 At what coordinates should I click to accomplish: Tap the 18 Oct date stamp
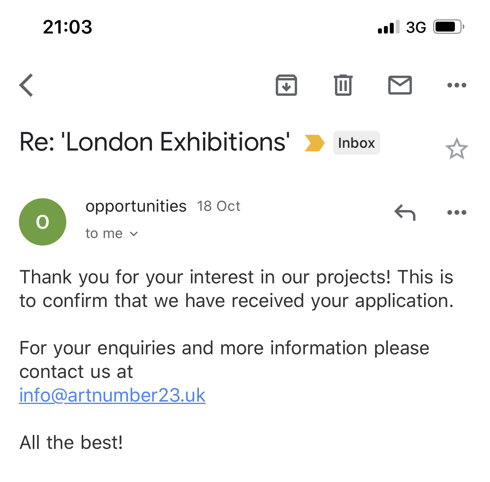coord(219,206)
